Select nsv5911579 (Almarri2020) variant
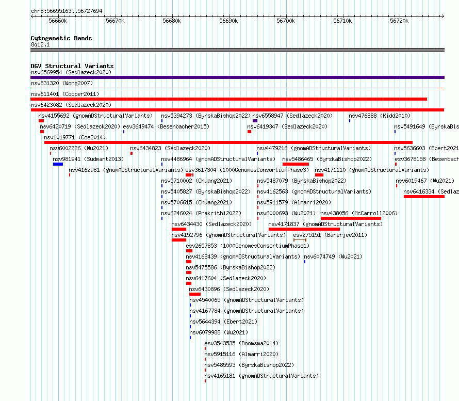459x401 pixels. [294, 202]
